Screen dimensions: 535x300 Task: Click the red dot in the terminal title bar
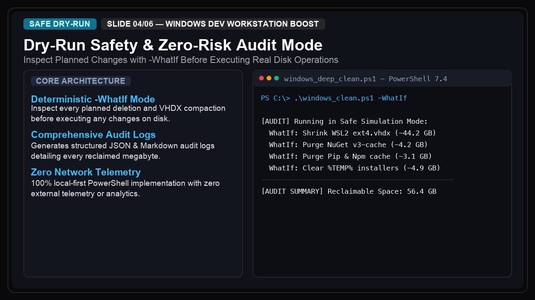[262, 78]
